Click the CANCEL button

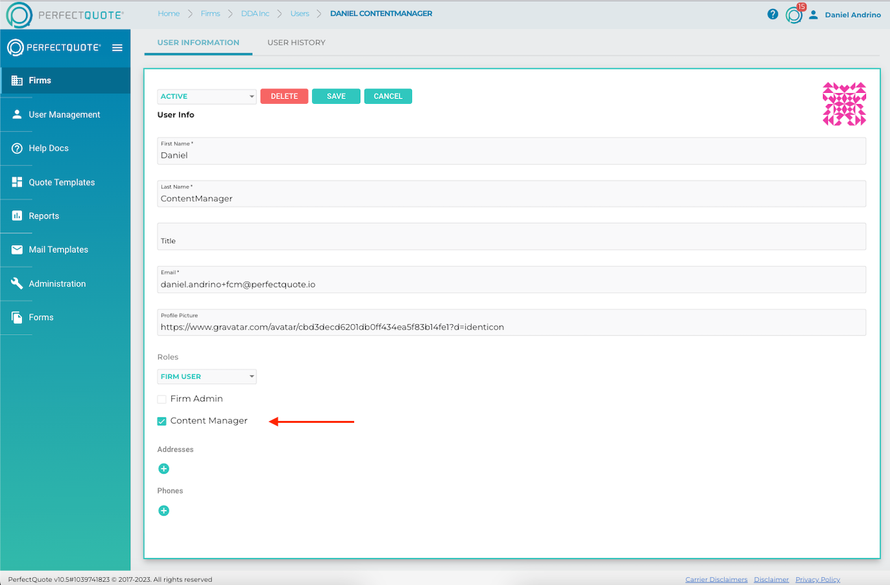[388, 96]
